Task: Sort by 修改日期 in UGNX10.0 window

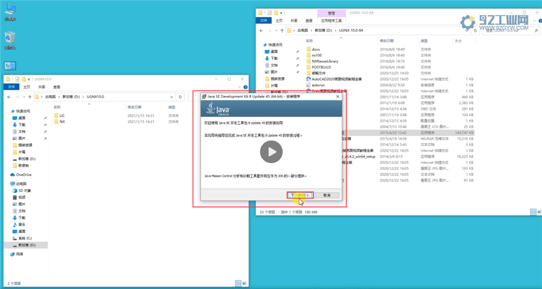Action: pyautogui.click(x=134, y=107)
